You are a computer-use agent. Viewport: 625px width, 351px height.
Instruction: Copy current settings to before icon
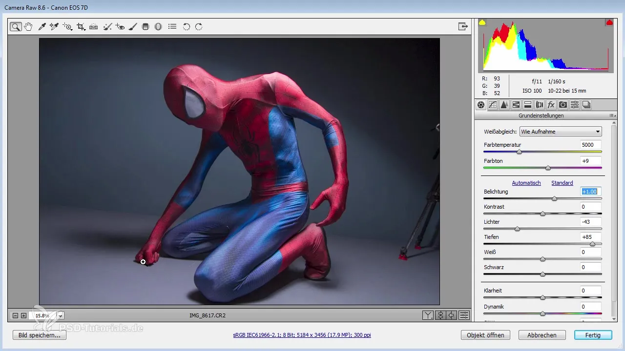452,315
